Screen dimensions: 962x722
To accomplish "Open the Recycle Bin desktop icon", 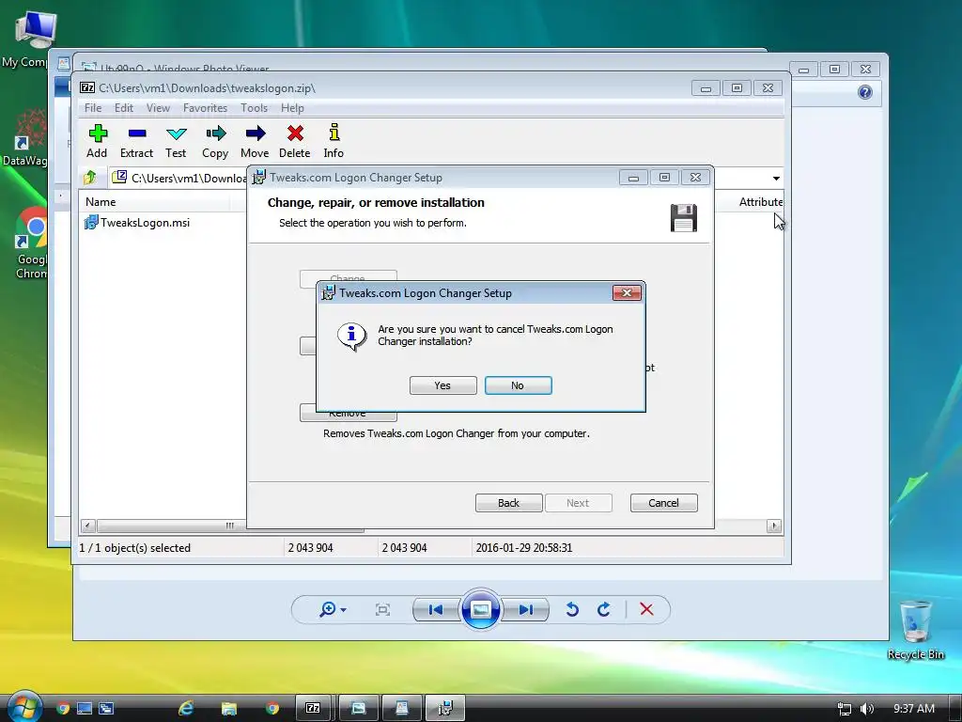I will tap(915, 630).
